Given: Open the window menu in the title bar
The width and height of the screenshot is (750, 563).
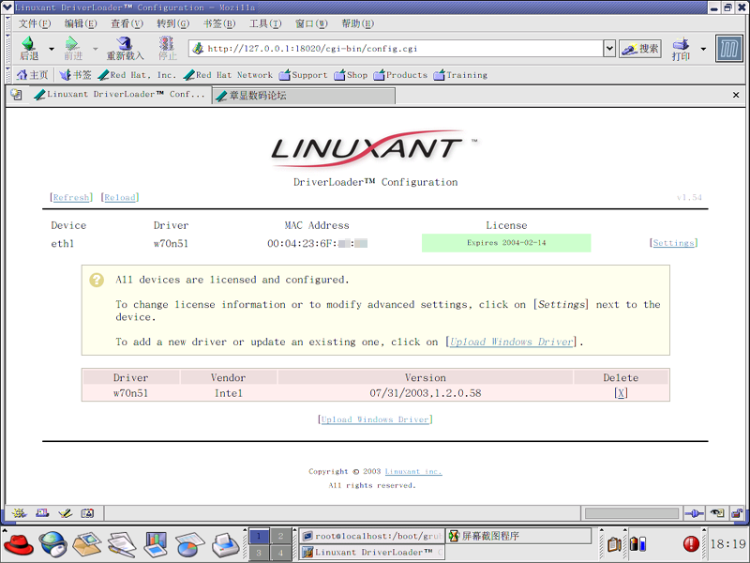Looking at the screenshot, I should [7, 8].
